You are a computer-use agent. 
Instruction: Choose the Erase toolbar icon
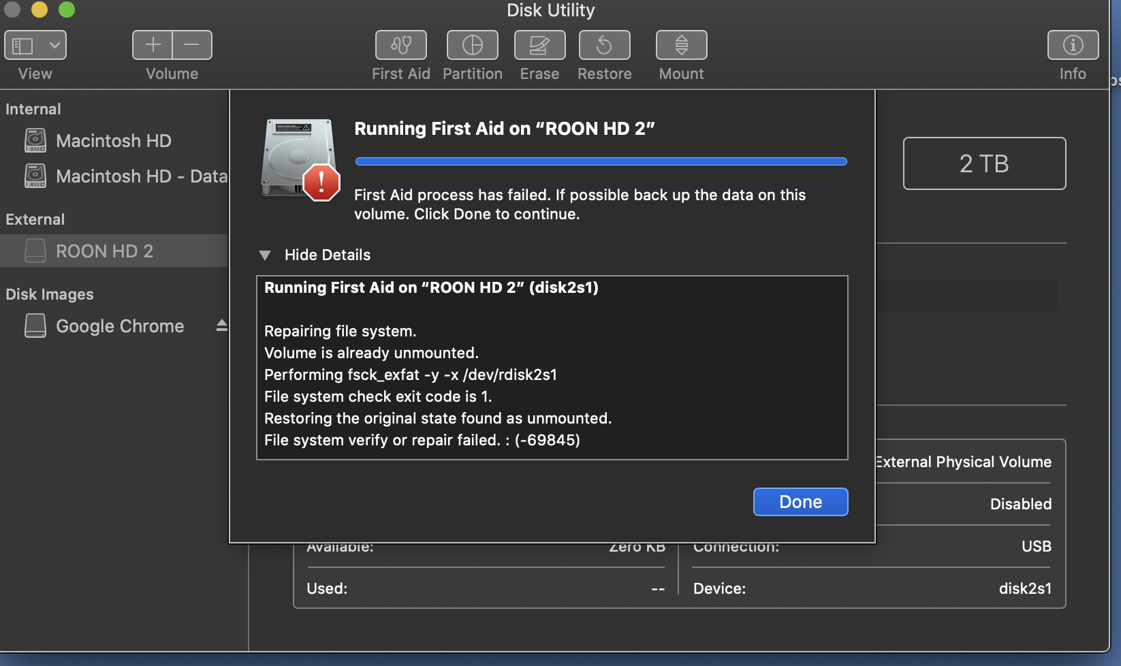coord(540,46)
